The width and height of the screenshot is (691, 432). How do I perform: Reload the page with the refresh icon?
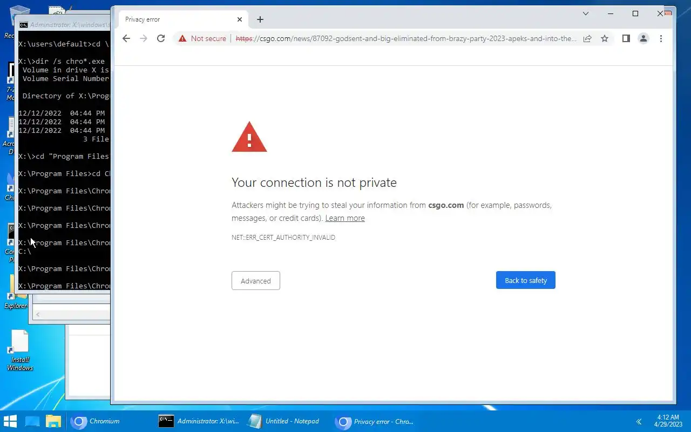[161, 38]
